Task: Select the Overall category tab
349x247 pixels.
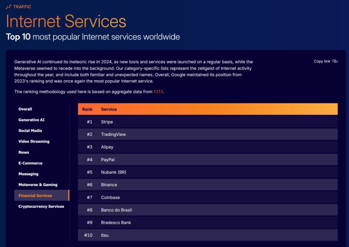Action: (x=25, y=109)
